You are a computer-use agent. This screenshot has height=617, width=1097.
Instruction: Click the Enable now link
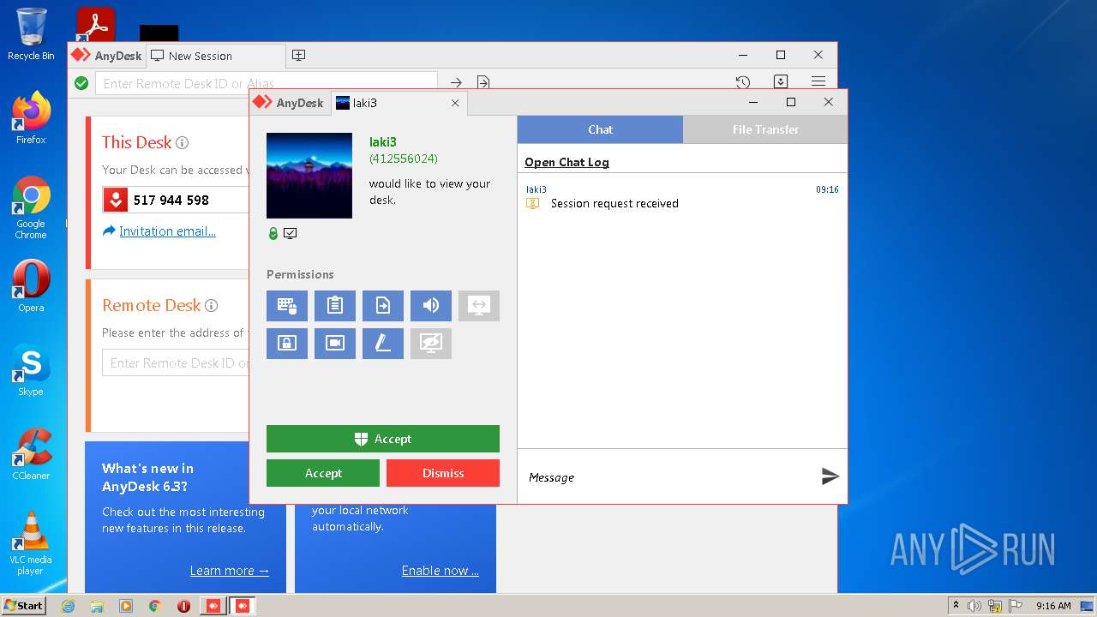click(x=441, y=571)
